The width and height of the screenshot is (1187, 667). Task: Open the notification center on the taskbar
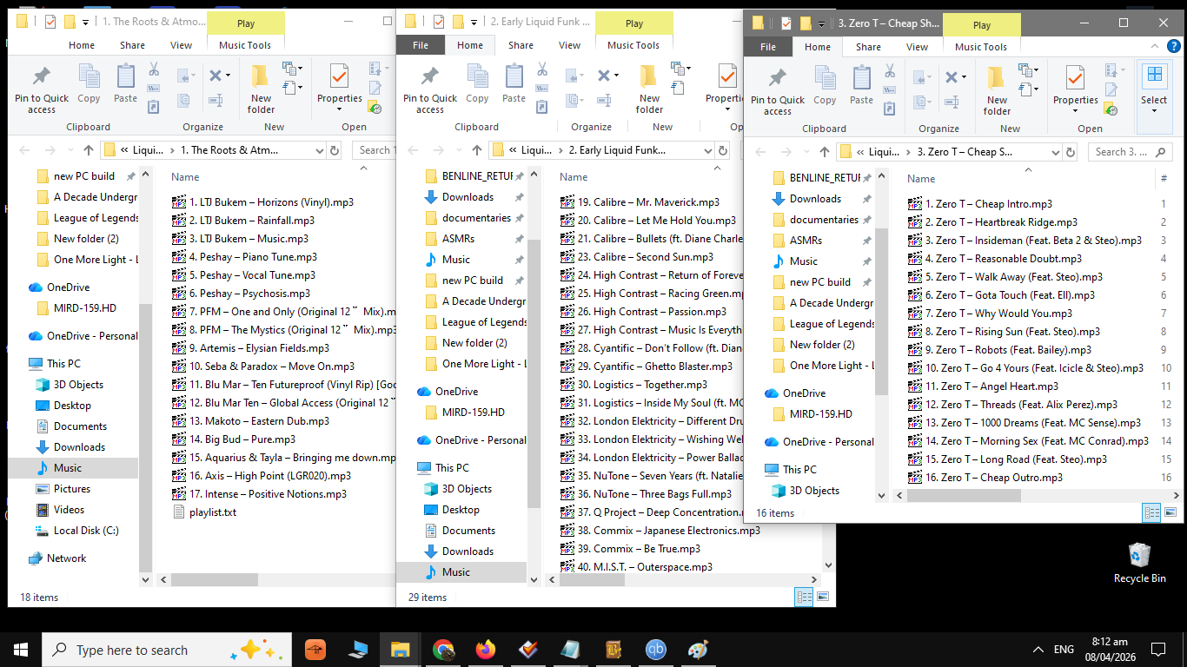click(x=1158, y=650)
